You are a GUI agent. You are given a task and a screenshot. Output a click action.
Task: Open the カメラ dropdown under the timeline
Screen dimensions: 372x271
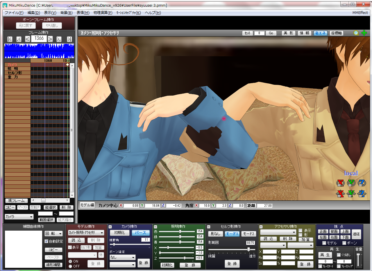pyautogui.click(x=19, y=217)
